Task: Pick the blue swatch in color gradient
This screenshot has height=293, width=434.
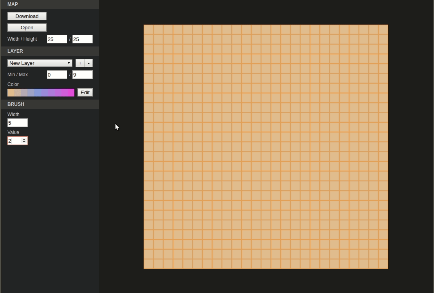Action: click(x=38, y=93)
